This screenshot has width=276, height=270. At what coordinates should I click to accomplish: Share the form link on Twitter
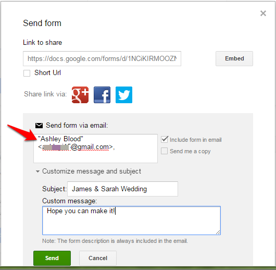tap(124, 95)
